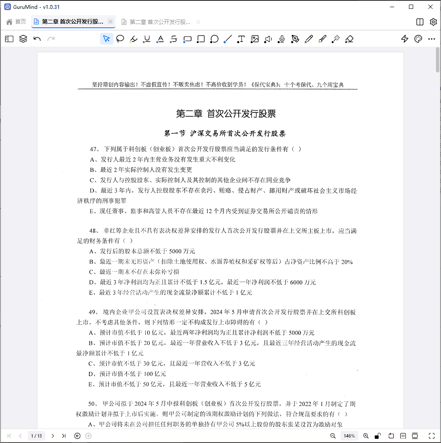Jump to the first page
441x443 pixels.
pos(9,436)
